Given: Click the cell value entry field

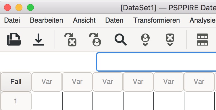Looking at the screenshot, I should pos(156,62).
